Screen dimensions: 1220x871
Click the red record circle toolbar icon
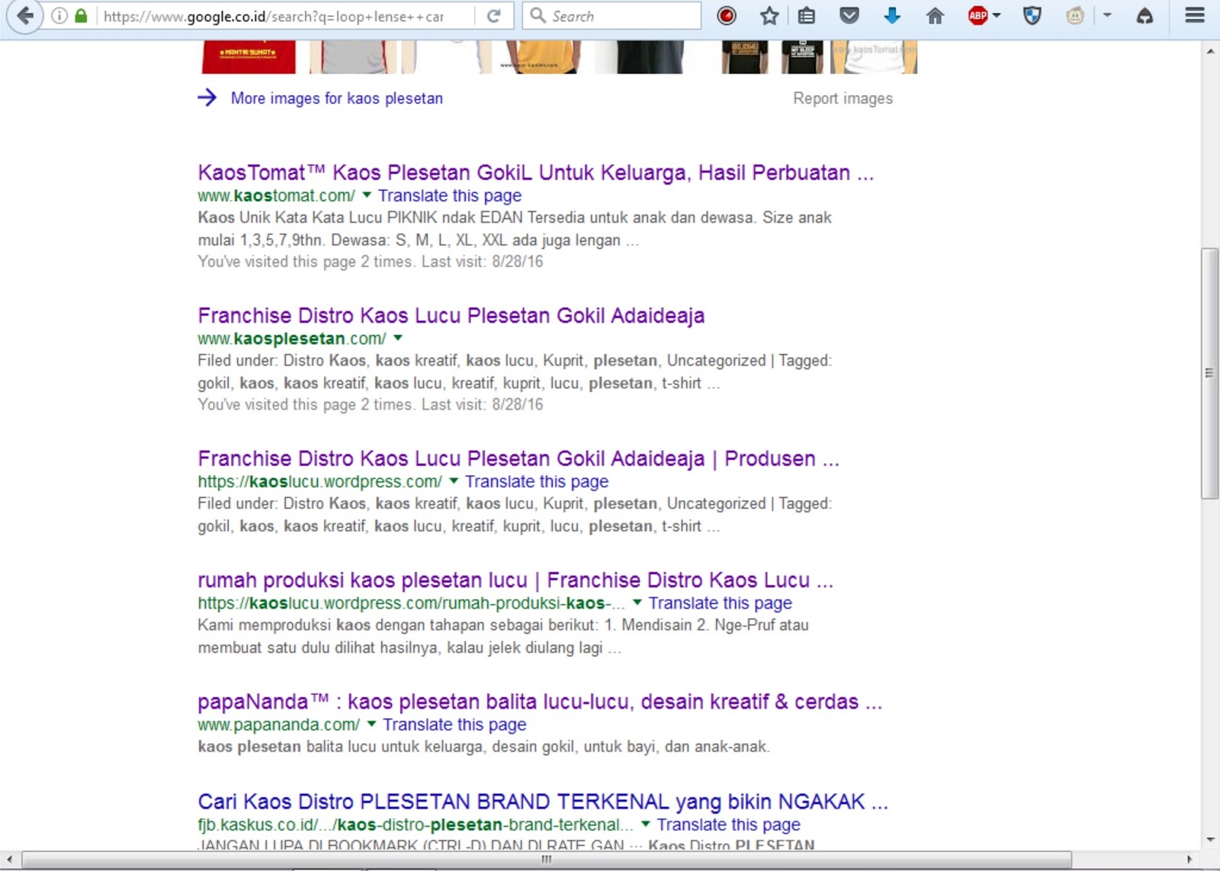click(727, 15)
